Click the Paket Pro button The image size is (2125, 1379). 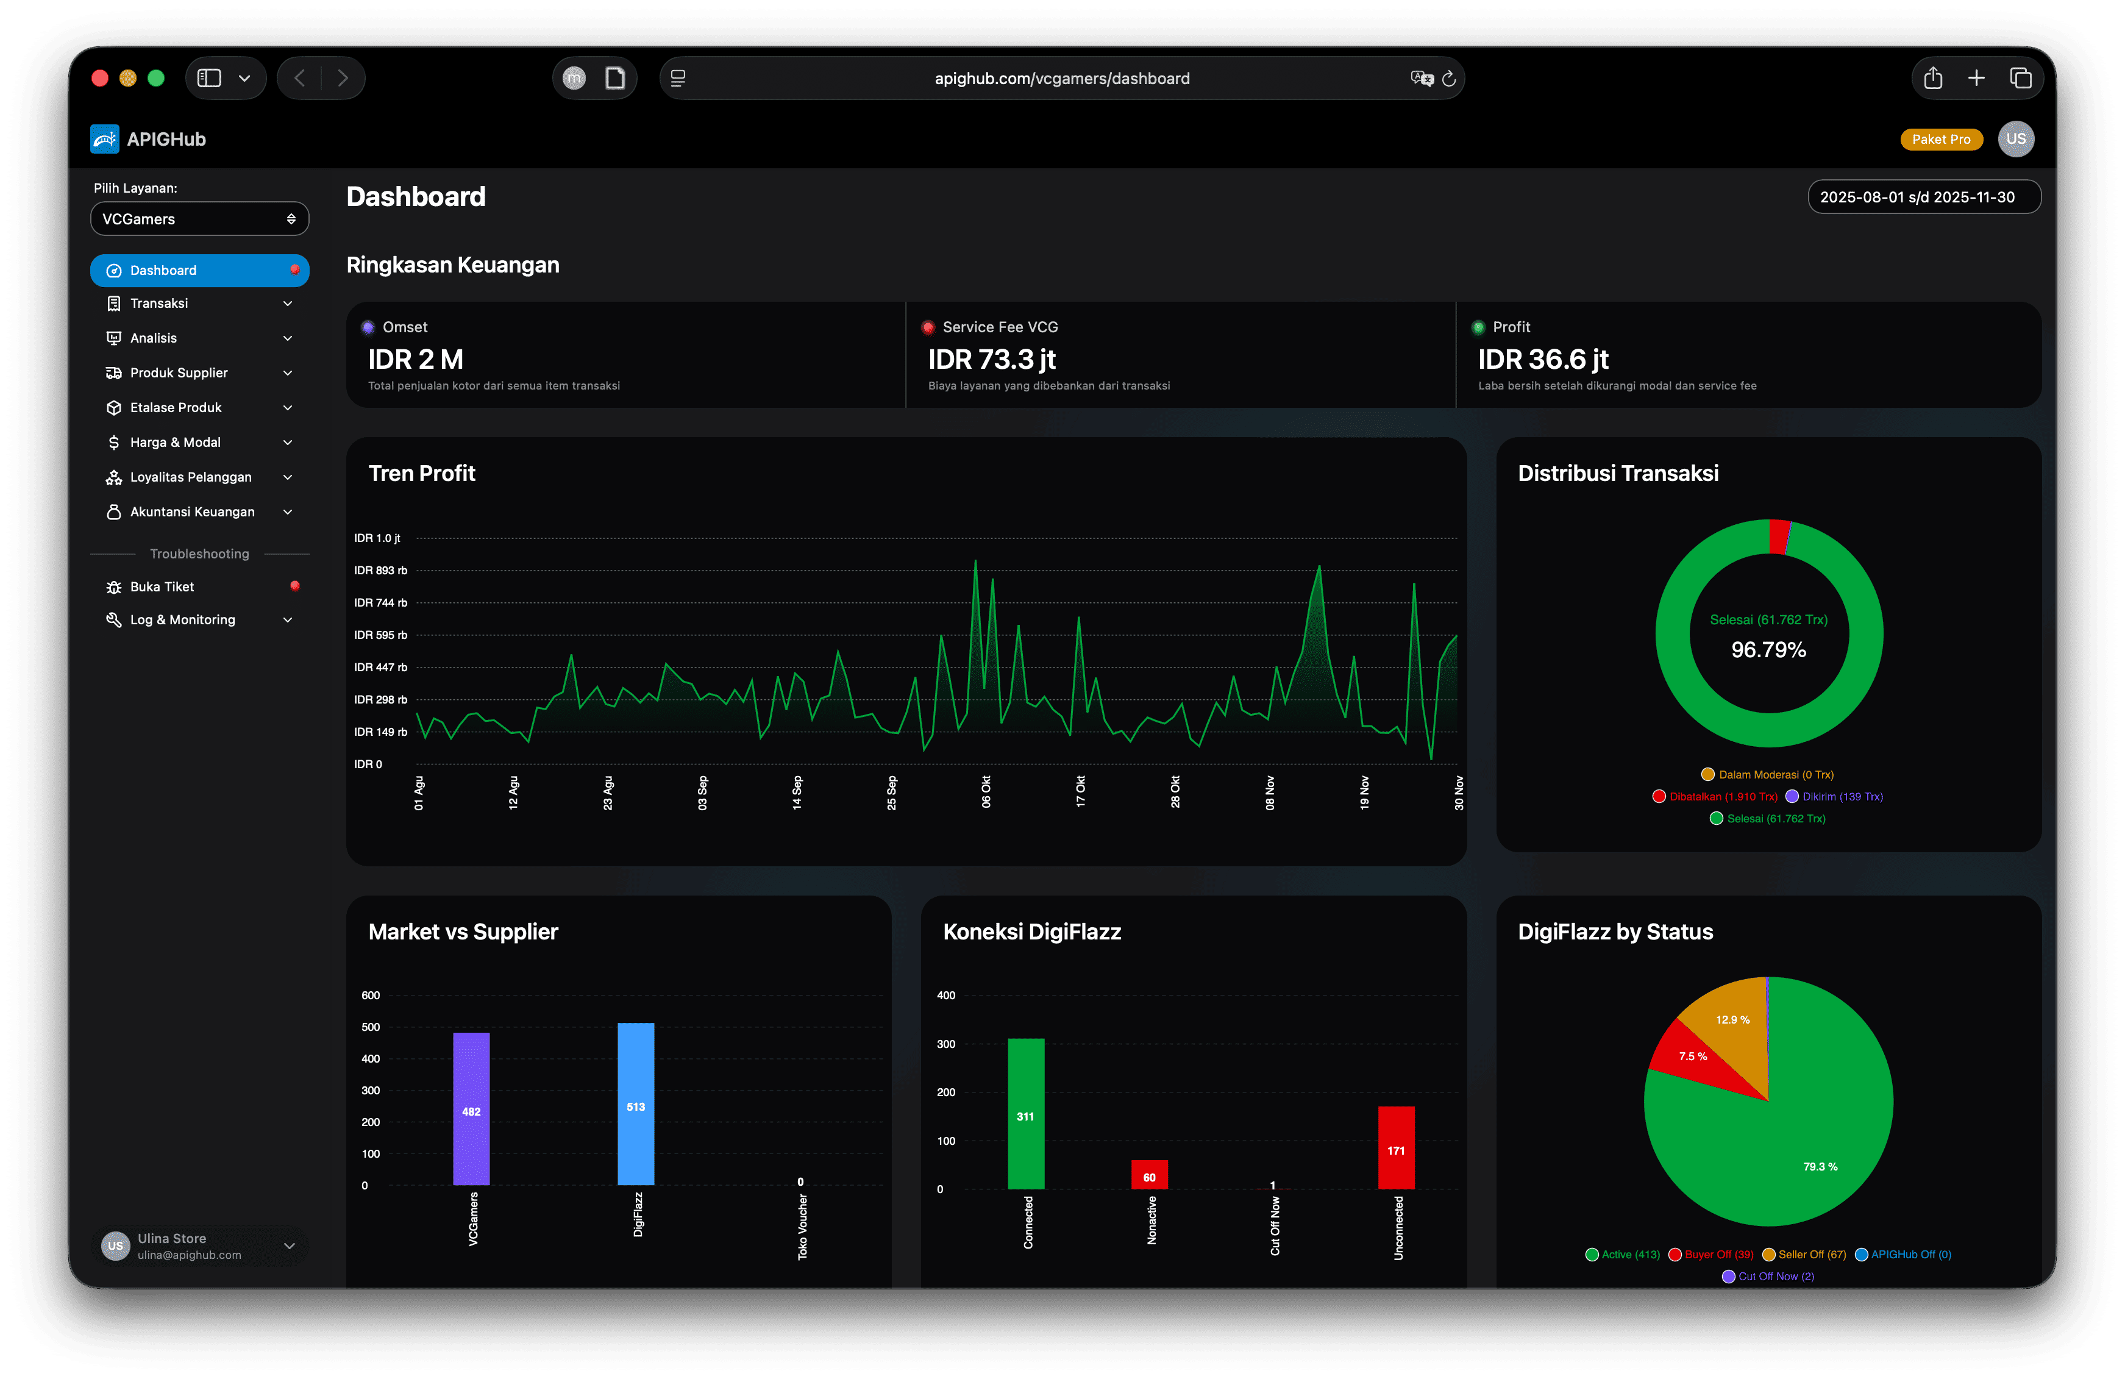(1942, 138)
